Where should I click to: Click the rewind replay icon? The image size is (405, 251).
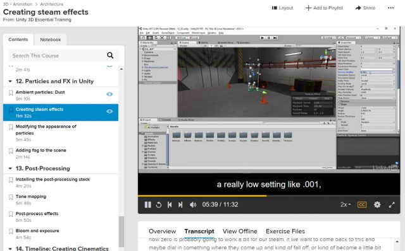pos(159,205)
